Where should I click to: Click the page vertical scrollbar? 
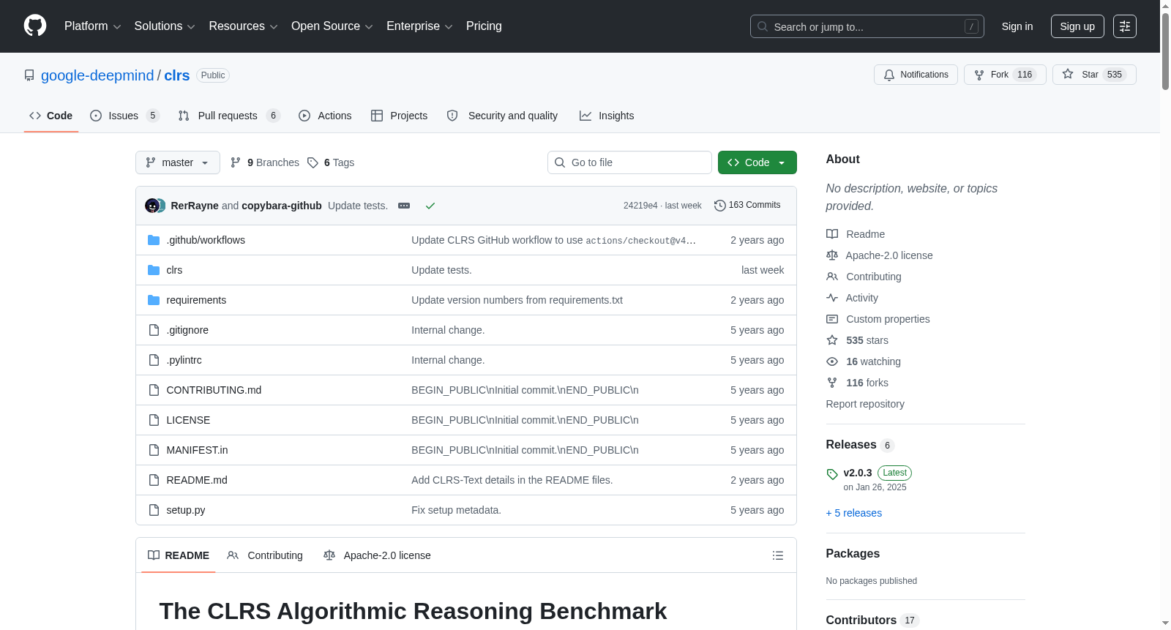[1165, 315]
